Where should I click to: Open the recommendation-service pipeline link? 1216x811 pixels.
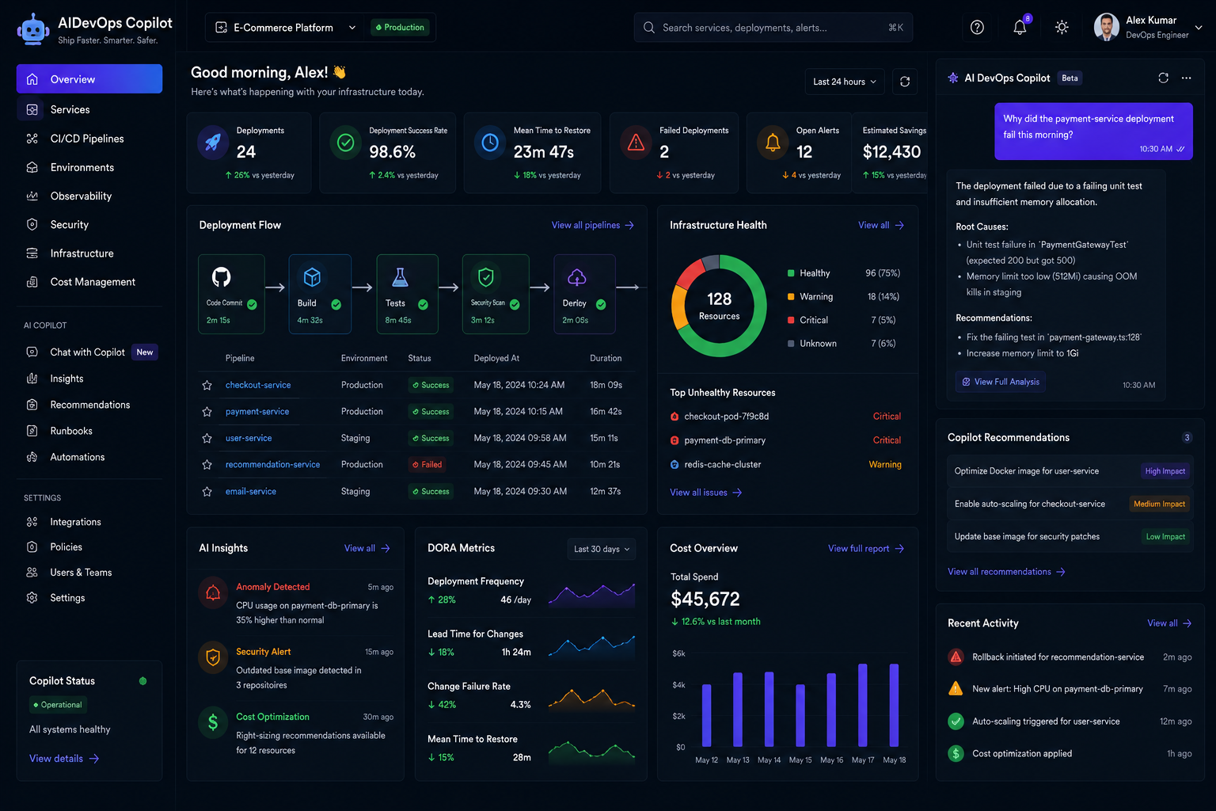coord(273,465)
